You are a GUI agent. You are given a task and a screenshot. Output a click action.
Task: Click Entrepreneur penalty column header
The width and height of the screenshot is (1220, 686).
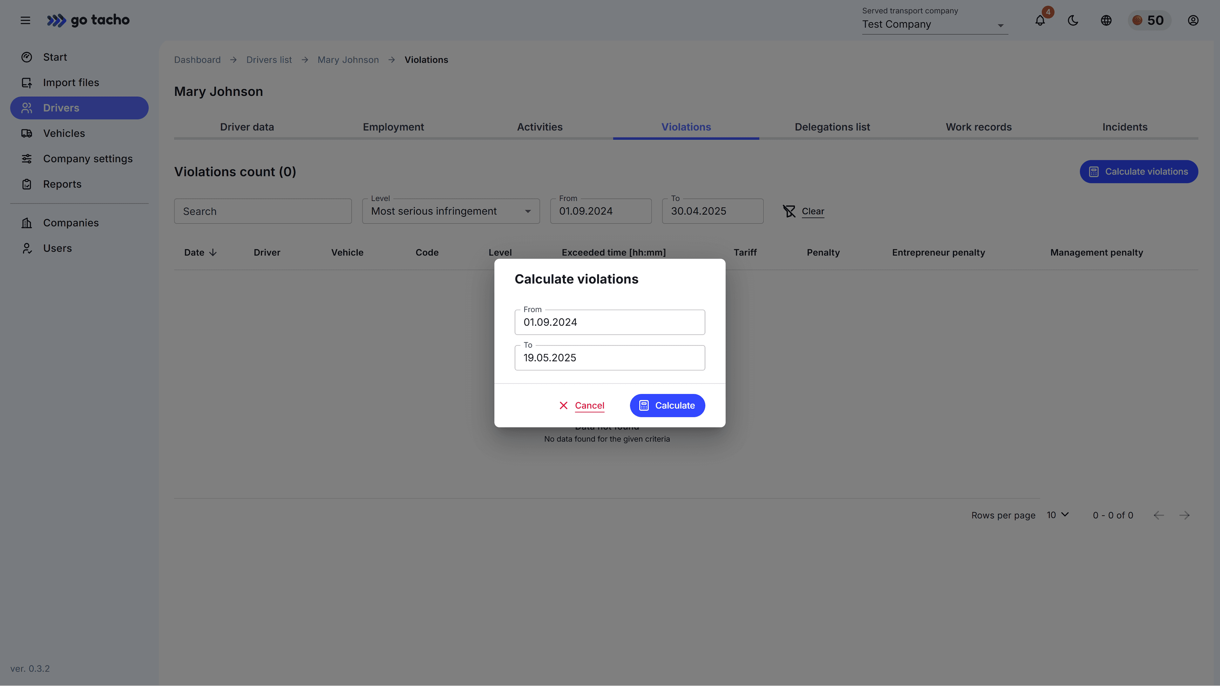click(938, 253)
